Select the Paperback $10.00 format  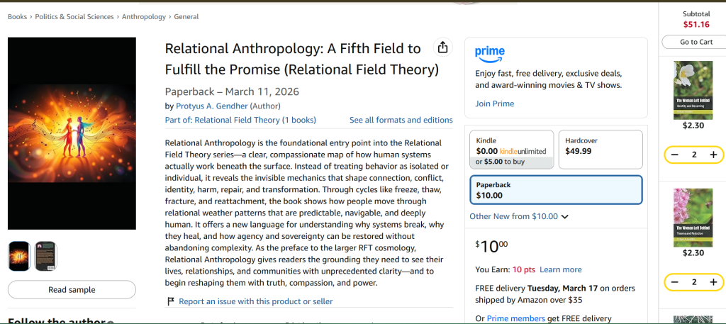click(x=556, y=189)
